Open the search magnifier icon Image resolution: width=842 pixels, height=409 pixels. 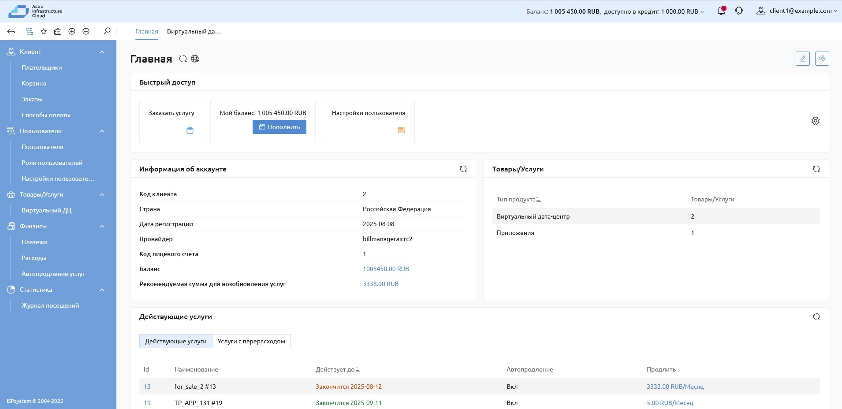pos(107,31)
